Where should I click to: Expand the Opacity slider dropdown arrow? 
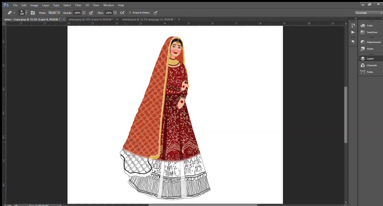[84, 13]
